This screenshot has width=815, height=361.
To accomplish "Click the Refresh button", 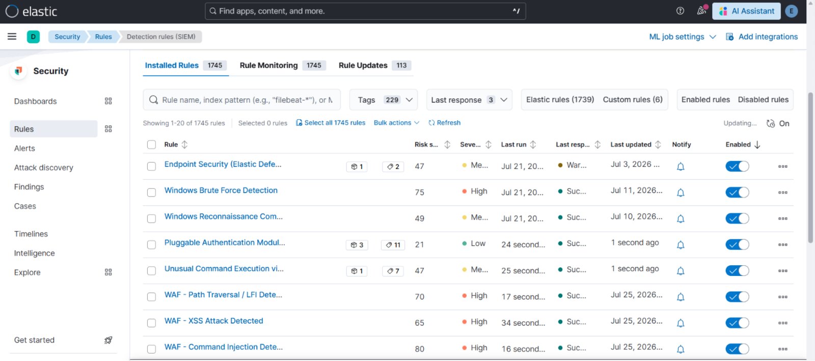I will pos(444,123).
